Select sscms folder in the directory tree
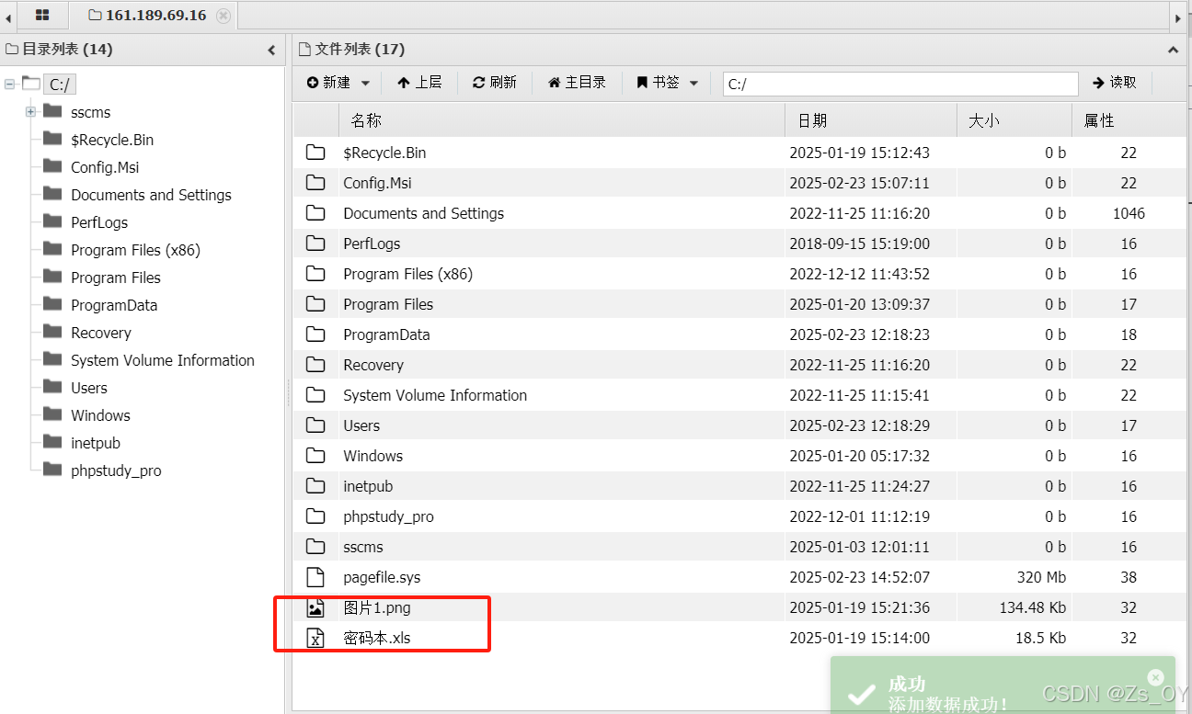The width and height of the screenshot is (1192, 714). (90, 112)
